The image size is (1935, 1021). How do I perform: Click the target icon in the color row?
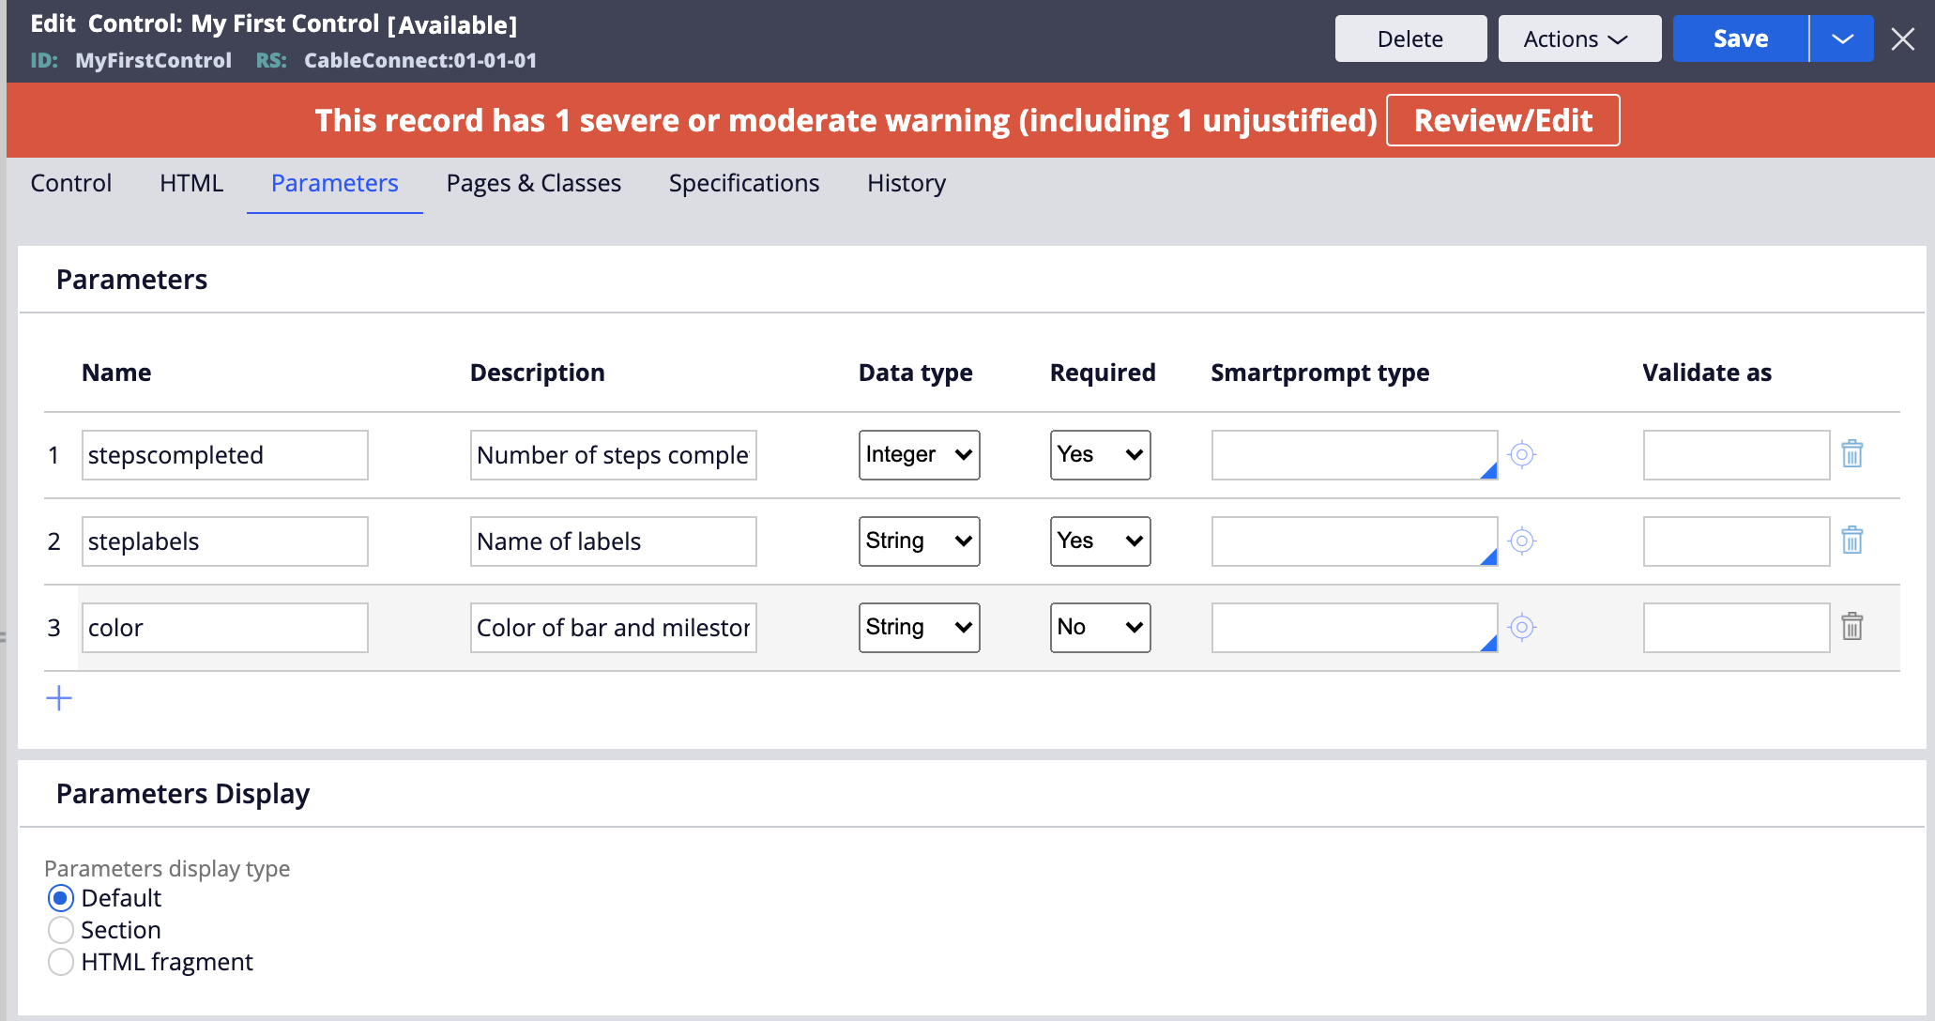[x=1521, y=627]
